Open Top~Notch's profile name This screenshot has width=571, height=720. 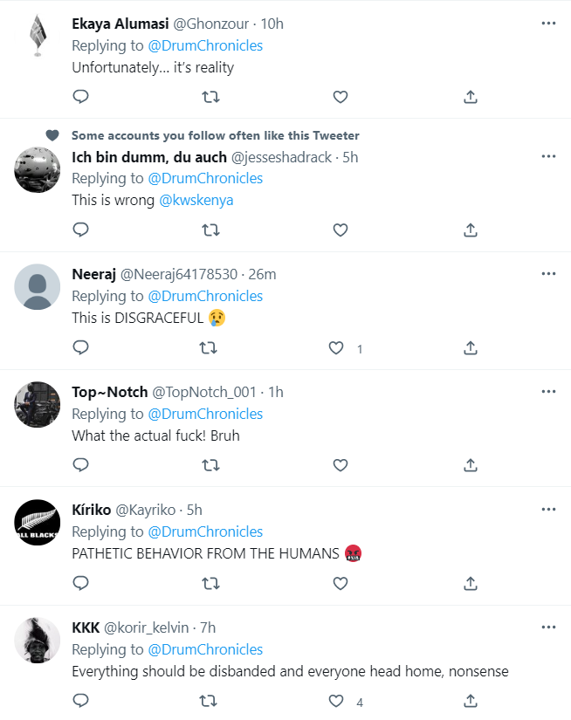pyautogui.click(x=110, y=392)
